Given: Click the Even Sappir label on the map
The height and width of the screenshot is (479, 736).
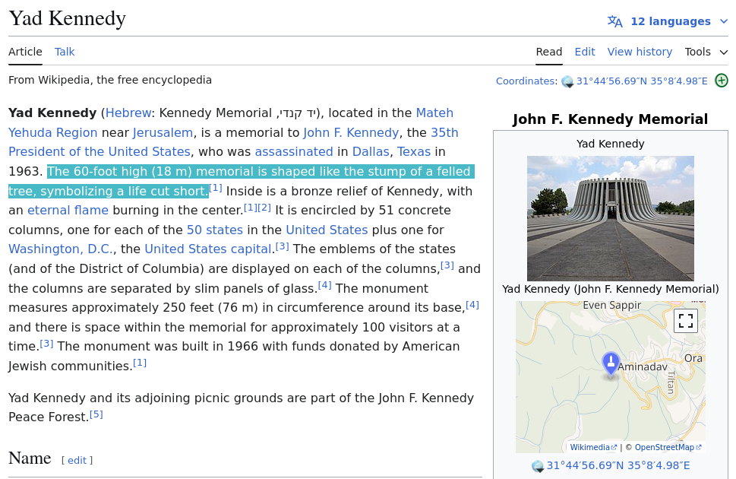Looking at the screenshot, I should tap(612, 305).
